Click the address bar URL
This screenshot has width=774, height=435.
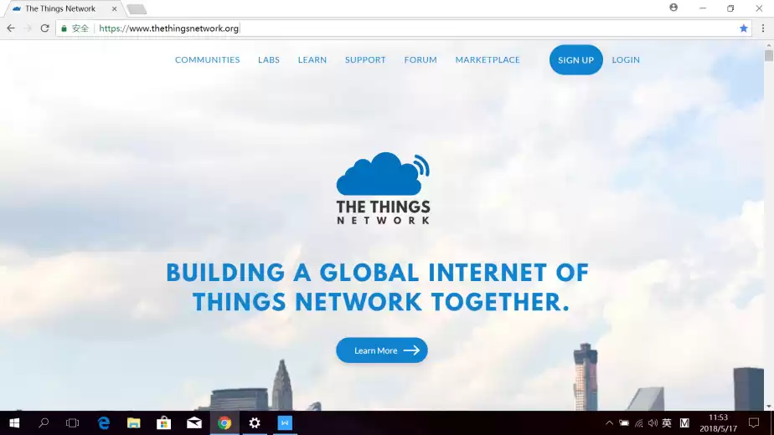169,28
